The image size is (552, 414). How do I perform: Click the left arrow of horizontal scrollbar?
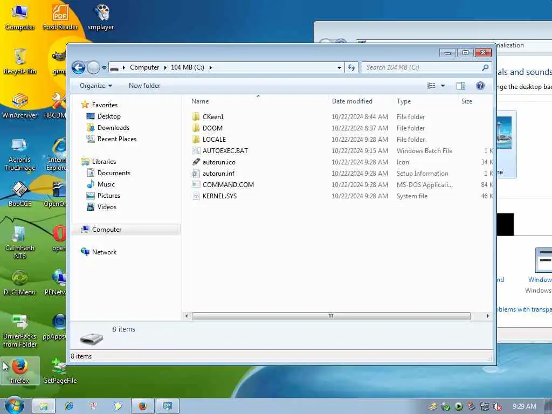click(x=187, y=316)
